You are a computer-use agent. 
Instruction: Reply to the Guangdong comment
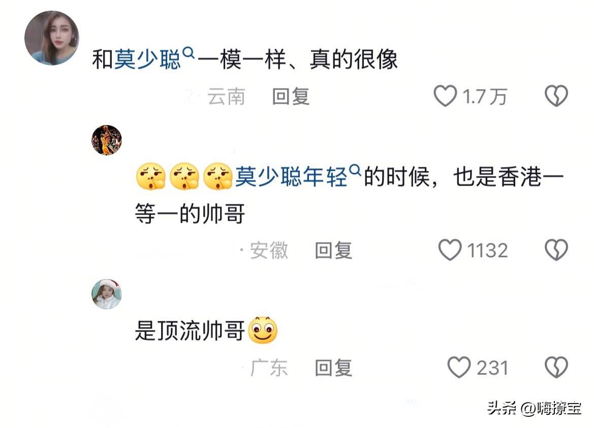(x=333, y=368)
